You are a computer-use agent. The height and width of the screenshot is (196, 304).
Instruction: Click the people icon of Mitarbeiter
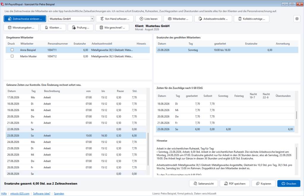pos(170,19)
